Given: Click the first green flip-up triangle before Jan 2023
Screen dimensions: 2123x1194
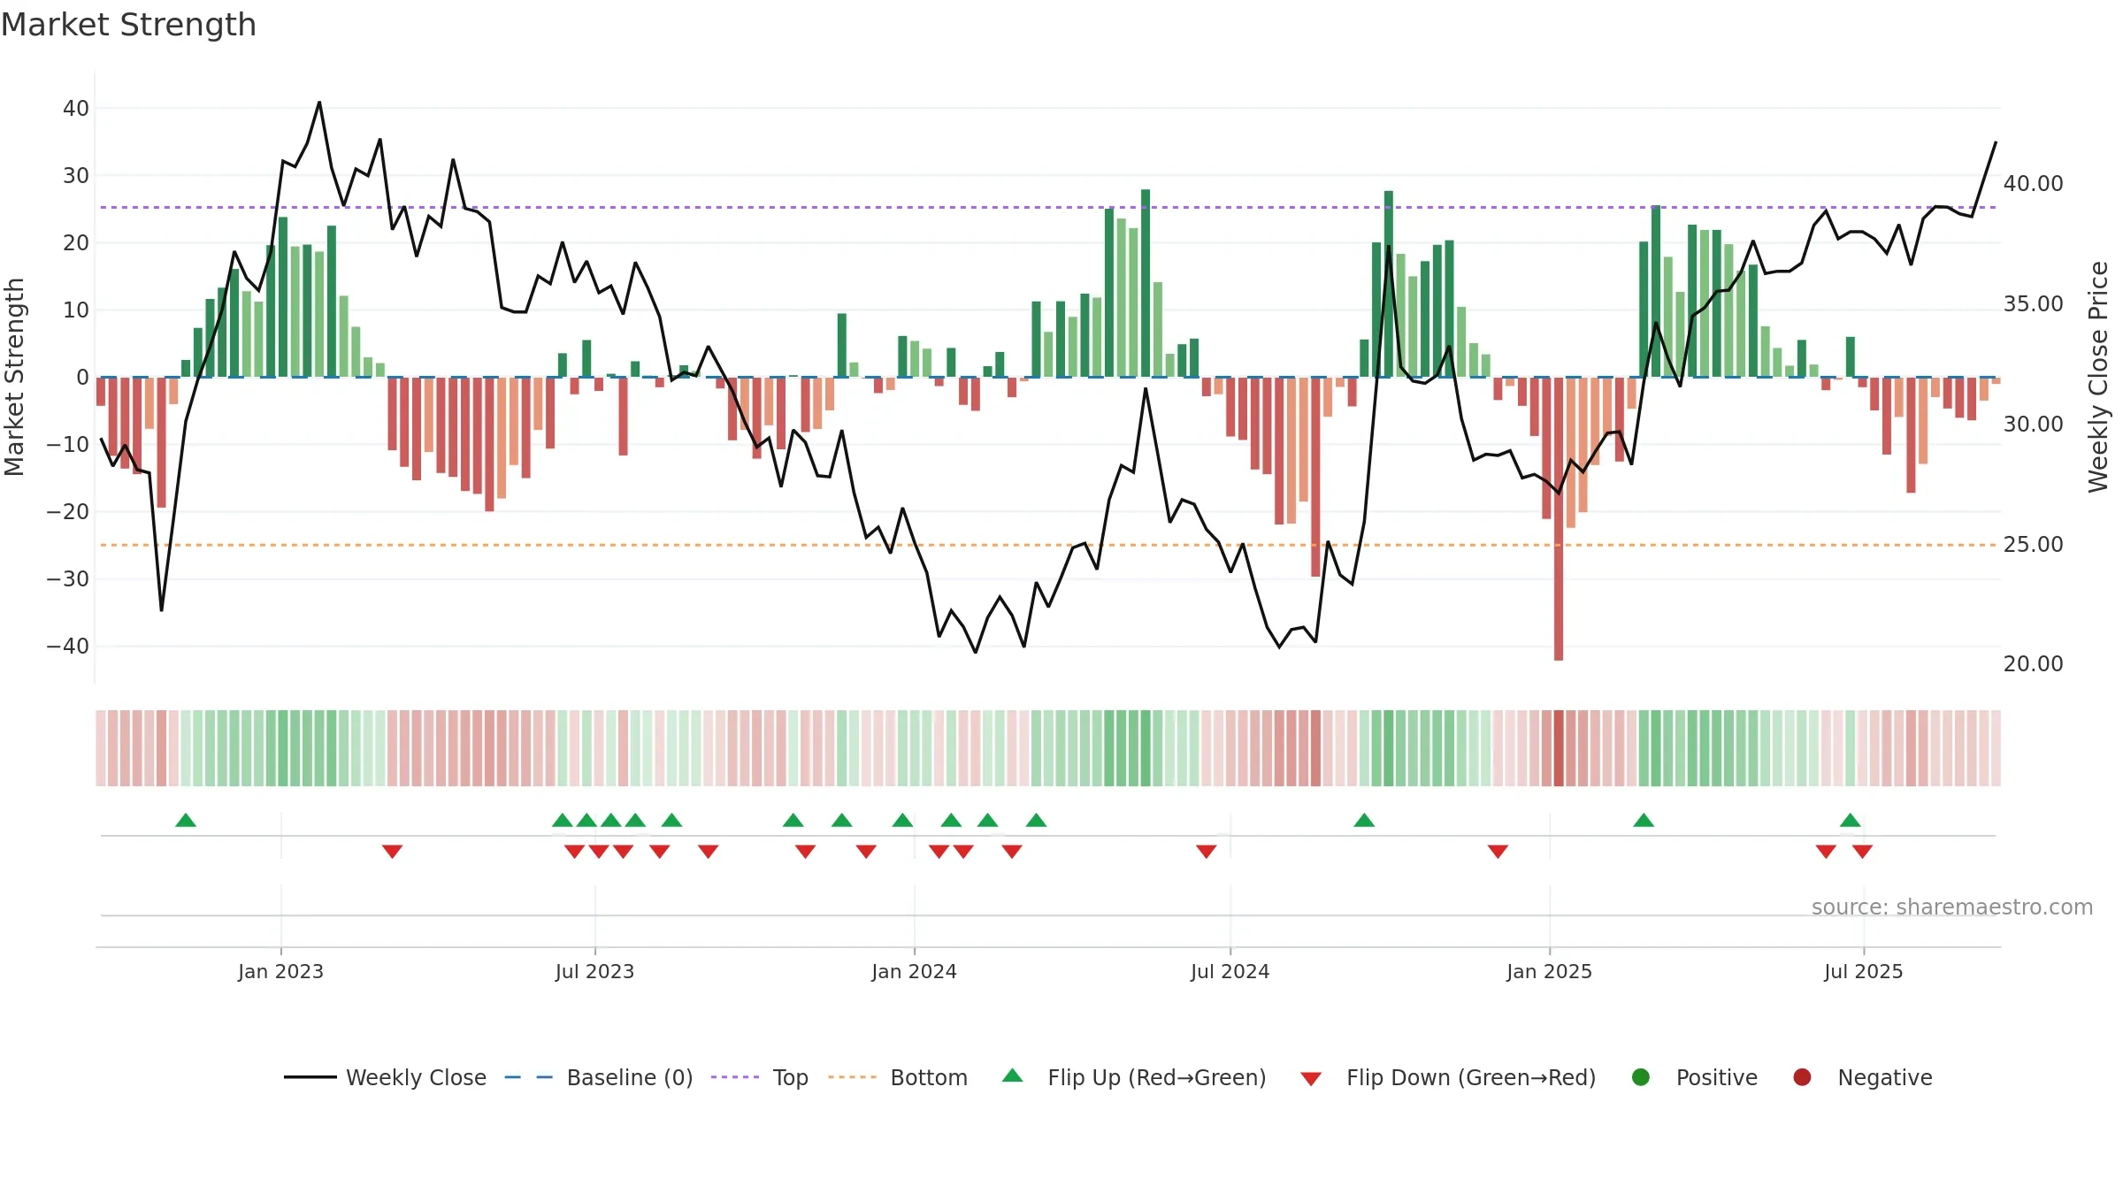Looking at the screenshot, I should point(186,820).
